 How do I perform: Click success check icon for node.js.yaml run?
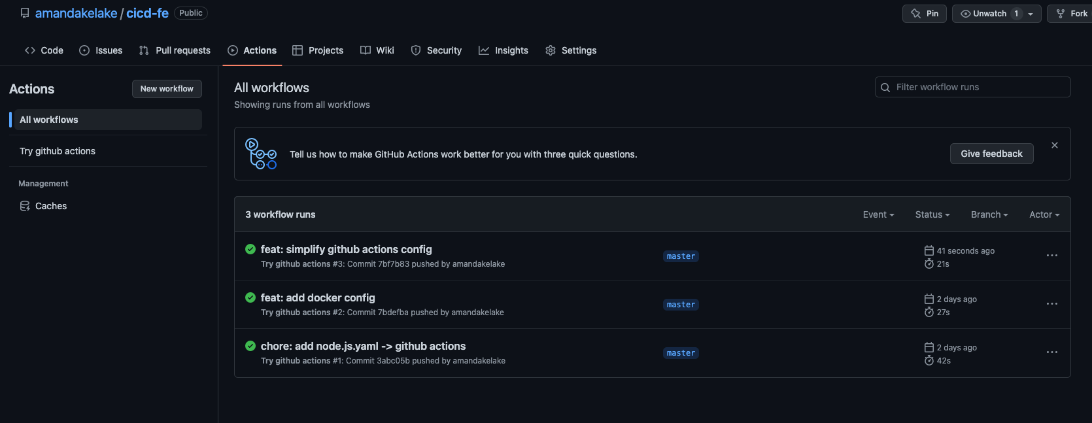[x=250, y=346]
